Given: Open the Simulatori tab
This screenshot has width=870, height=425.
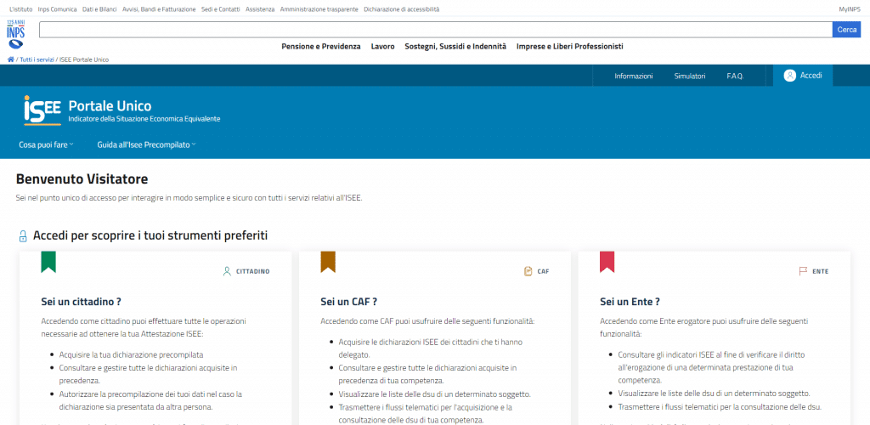Looking at the screenshot, I should coord(690,76).
